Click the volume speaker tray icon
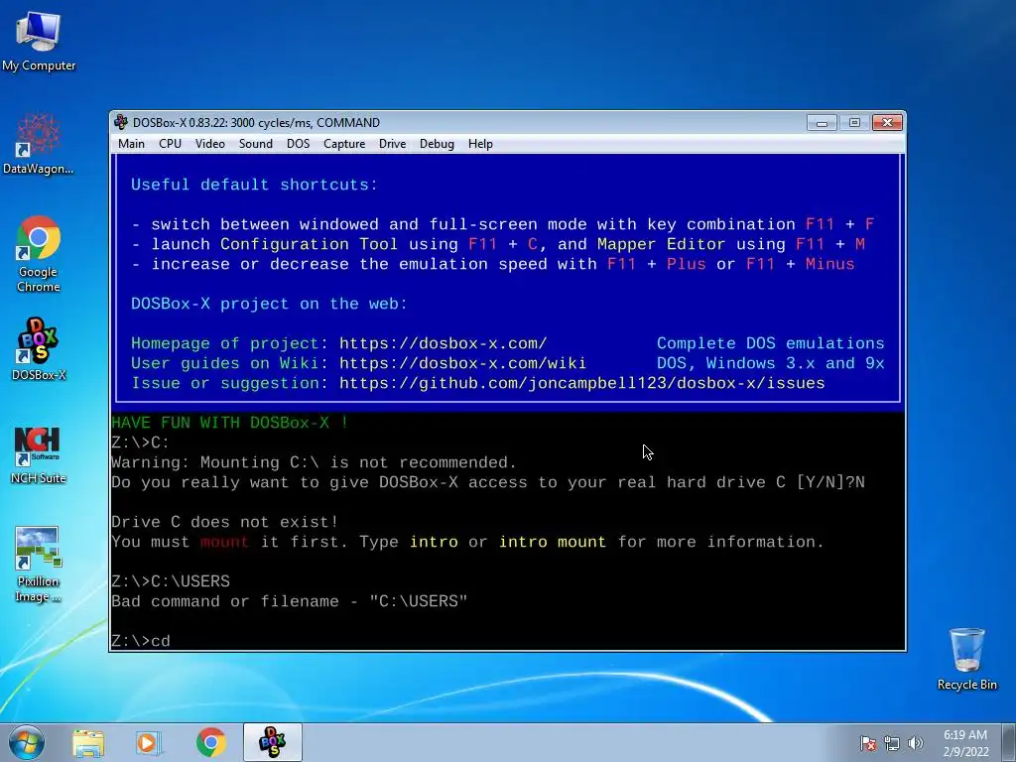Screen dimensions: 1016x762 point(915,743)
